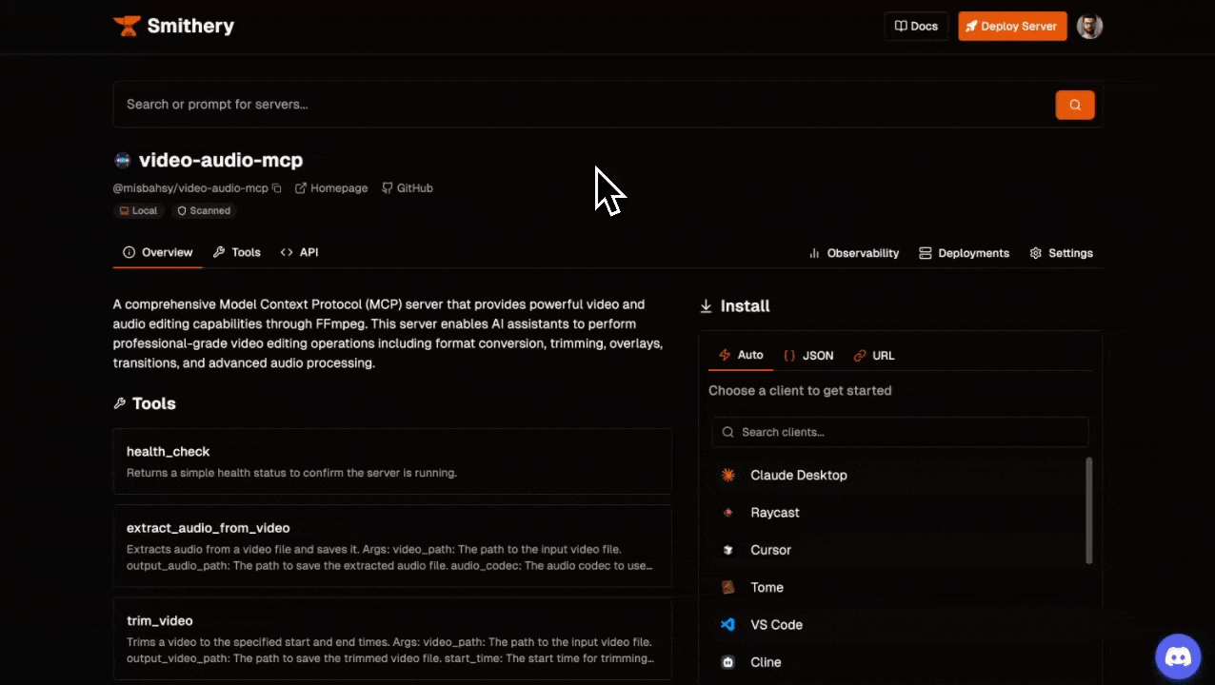Click the Raycast client icon
The width and height of the screenshot is (1215, 685).
728,513
